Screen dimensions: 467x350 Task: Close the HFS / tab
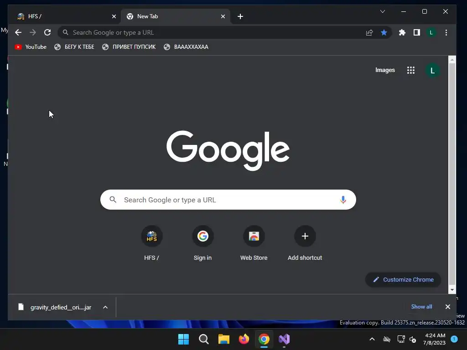point(114,16)
